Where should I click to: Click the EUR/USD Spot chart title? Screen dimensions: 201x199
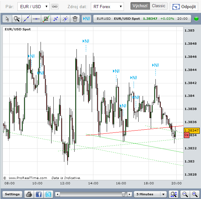18,29
